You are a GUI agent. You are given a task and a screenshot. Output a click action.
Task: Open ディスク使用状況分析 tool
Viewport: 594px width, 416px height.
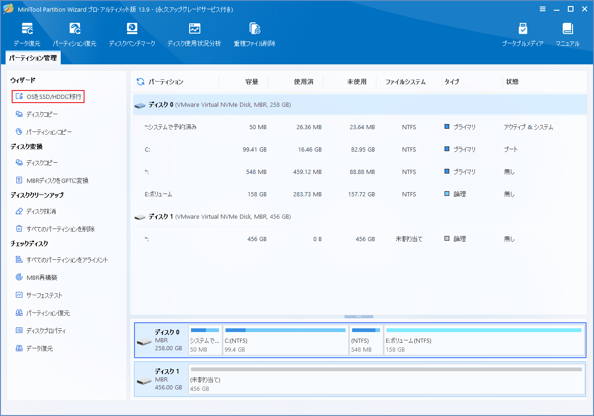coord(194,35)
